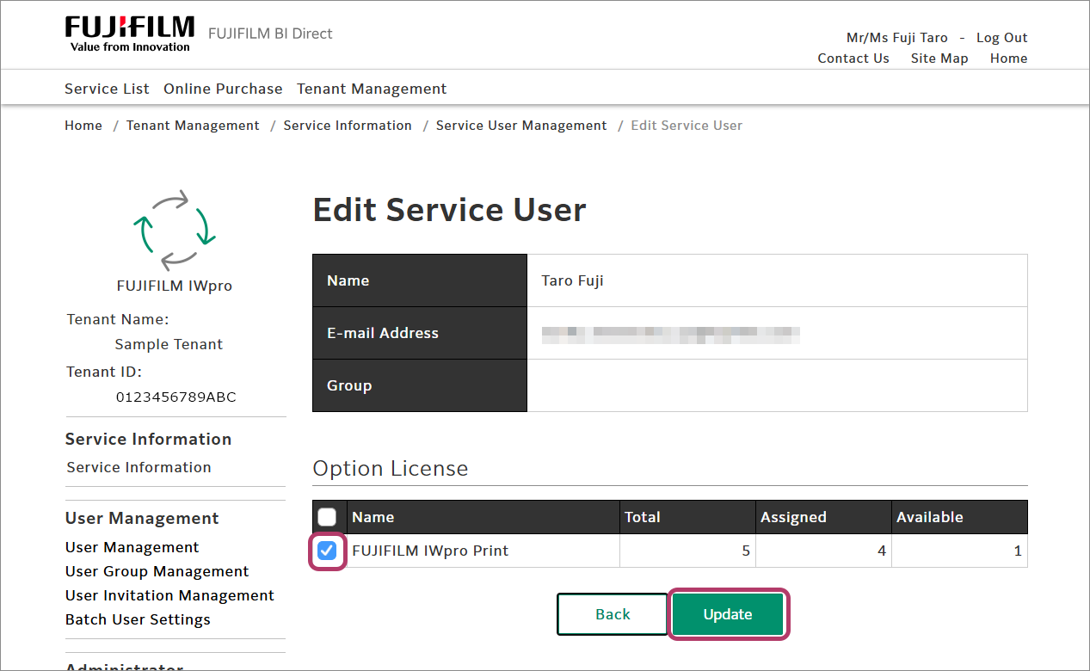The height and width of the screenshot is (671, 1090).
Task: Select Batch User Settings in sidebar
Action: 138,619
